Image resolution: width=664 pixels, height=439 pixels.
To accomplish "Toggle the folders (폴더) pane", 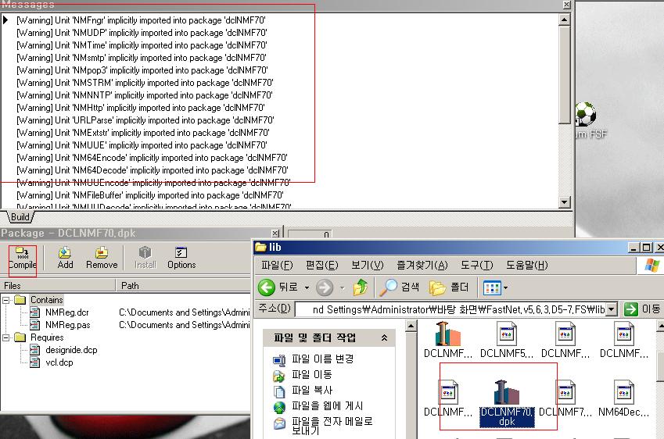I will 449,287.
